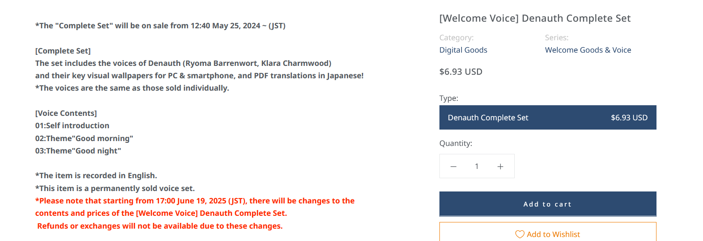Select the Denauth Complete Set type option
The width and height of the screenshot is (703, 241).
click(548, 118)
